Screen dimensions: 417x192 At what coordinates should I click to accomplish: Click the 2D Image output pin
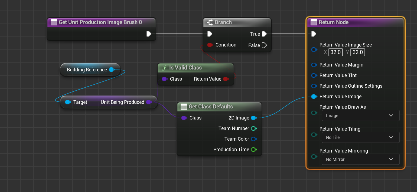click(253, 118)
